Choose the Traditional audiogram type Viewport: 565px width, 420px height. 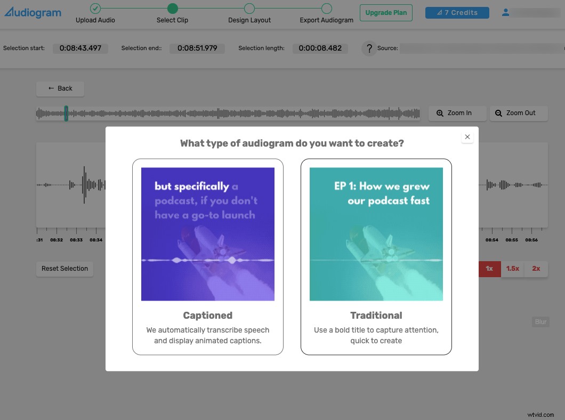pyautogui.click(x=376, y=257)
